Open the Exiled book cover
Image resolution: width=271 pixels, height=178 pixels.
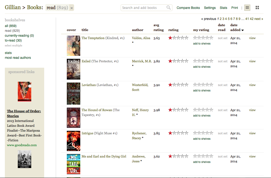(74, 69)
